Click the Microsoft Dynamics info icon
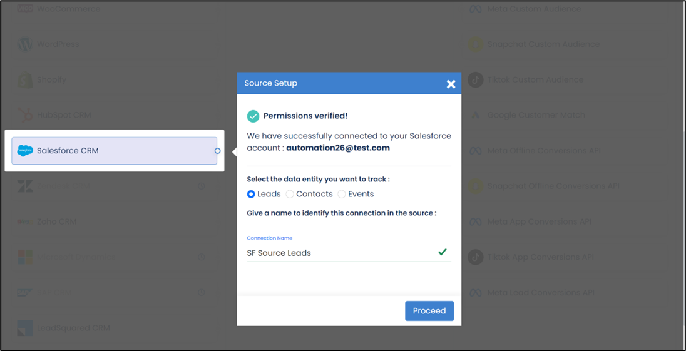The width and height of the screenshot is (686, 351). pos(202,257)
